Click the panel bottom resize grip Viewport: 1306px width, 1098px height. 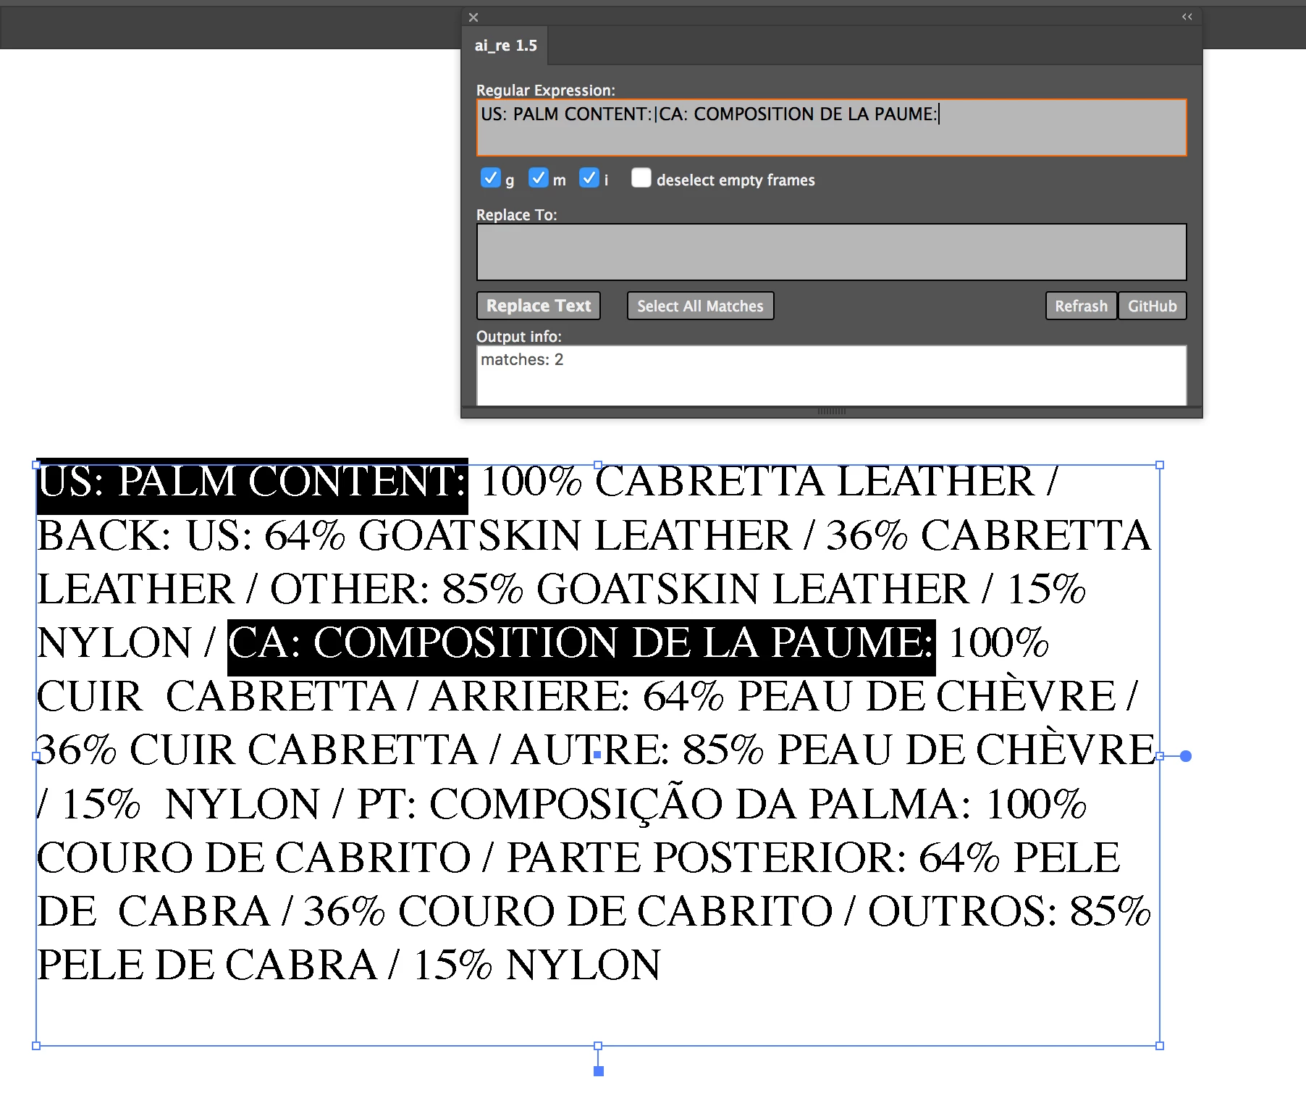tap(831, 411)
